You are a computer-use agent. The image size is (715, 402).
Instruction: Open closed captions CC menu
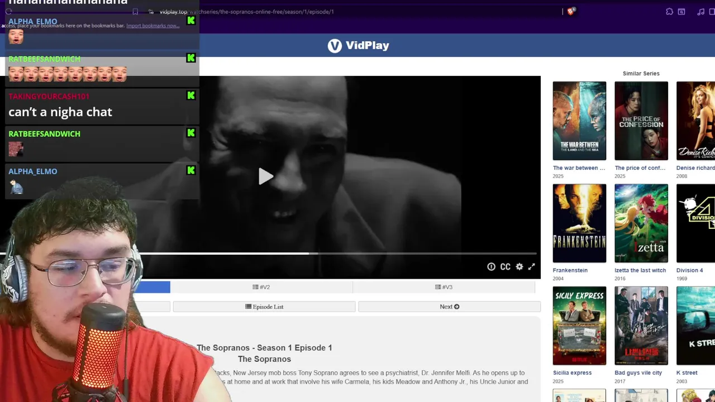pos(505,267)
